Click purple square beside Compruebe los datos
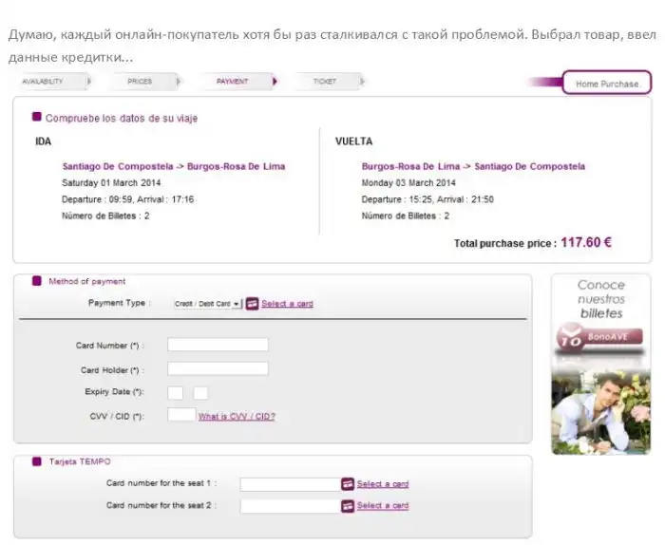The width and height of the screenshot is (665, 545). 37,117
